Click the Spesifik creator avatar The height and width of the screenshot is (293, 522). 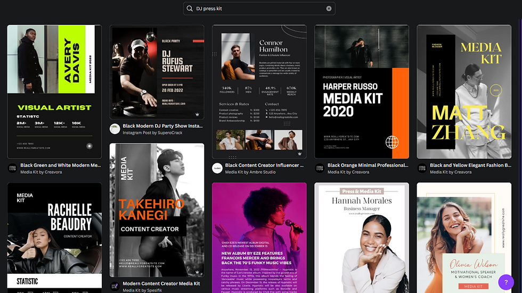(115, 287)
